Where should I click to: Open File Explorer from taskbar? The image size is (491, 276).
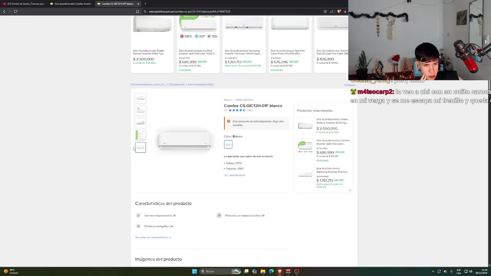click(263, 271)
